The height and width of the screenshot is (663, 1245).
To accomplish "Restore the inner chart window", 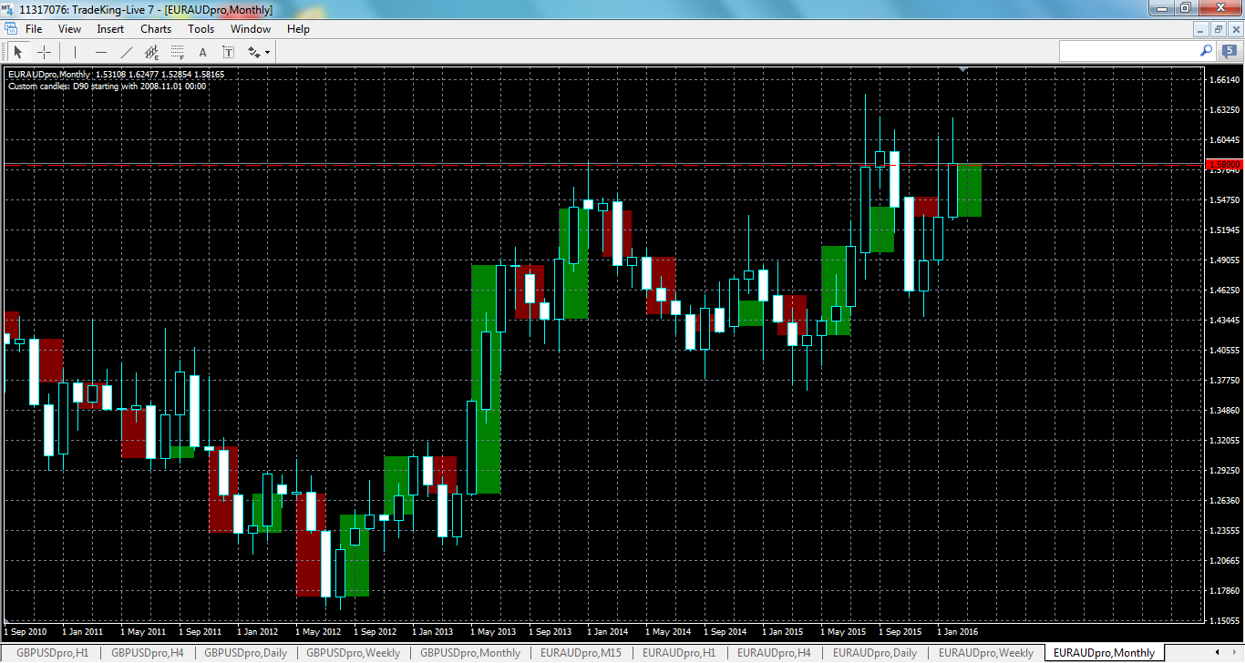I will click(x=1218, y=29).
